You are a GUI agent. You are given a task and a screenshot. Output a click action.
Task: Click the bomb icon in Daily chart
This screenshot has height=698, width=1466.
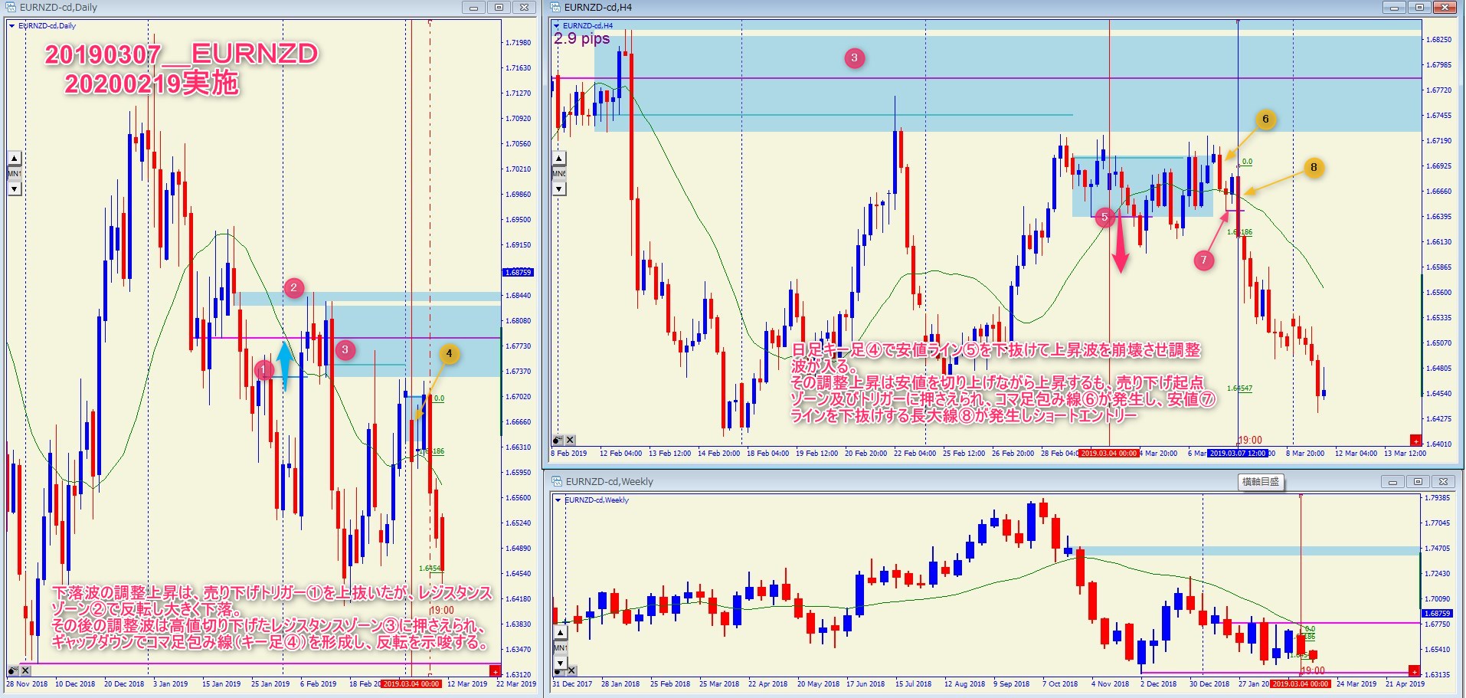click(x=13, y=670)
